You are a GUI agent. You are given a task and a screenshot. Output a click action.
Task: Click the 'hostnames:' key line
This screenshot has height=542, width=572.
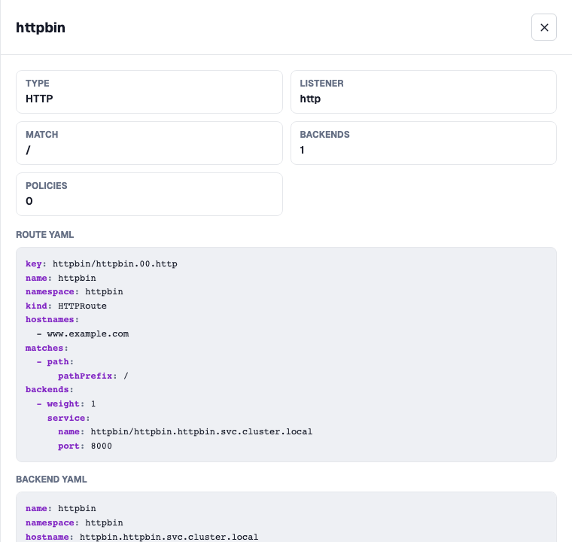[52, 320]
